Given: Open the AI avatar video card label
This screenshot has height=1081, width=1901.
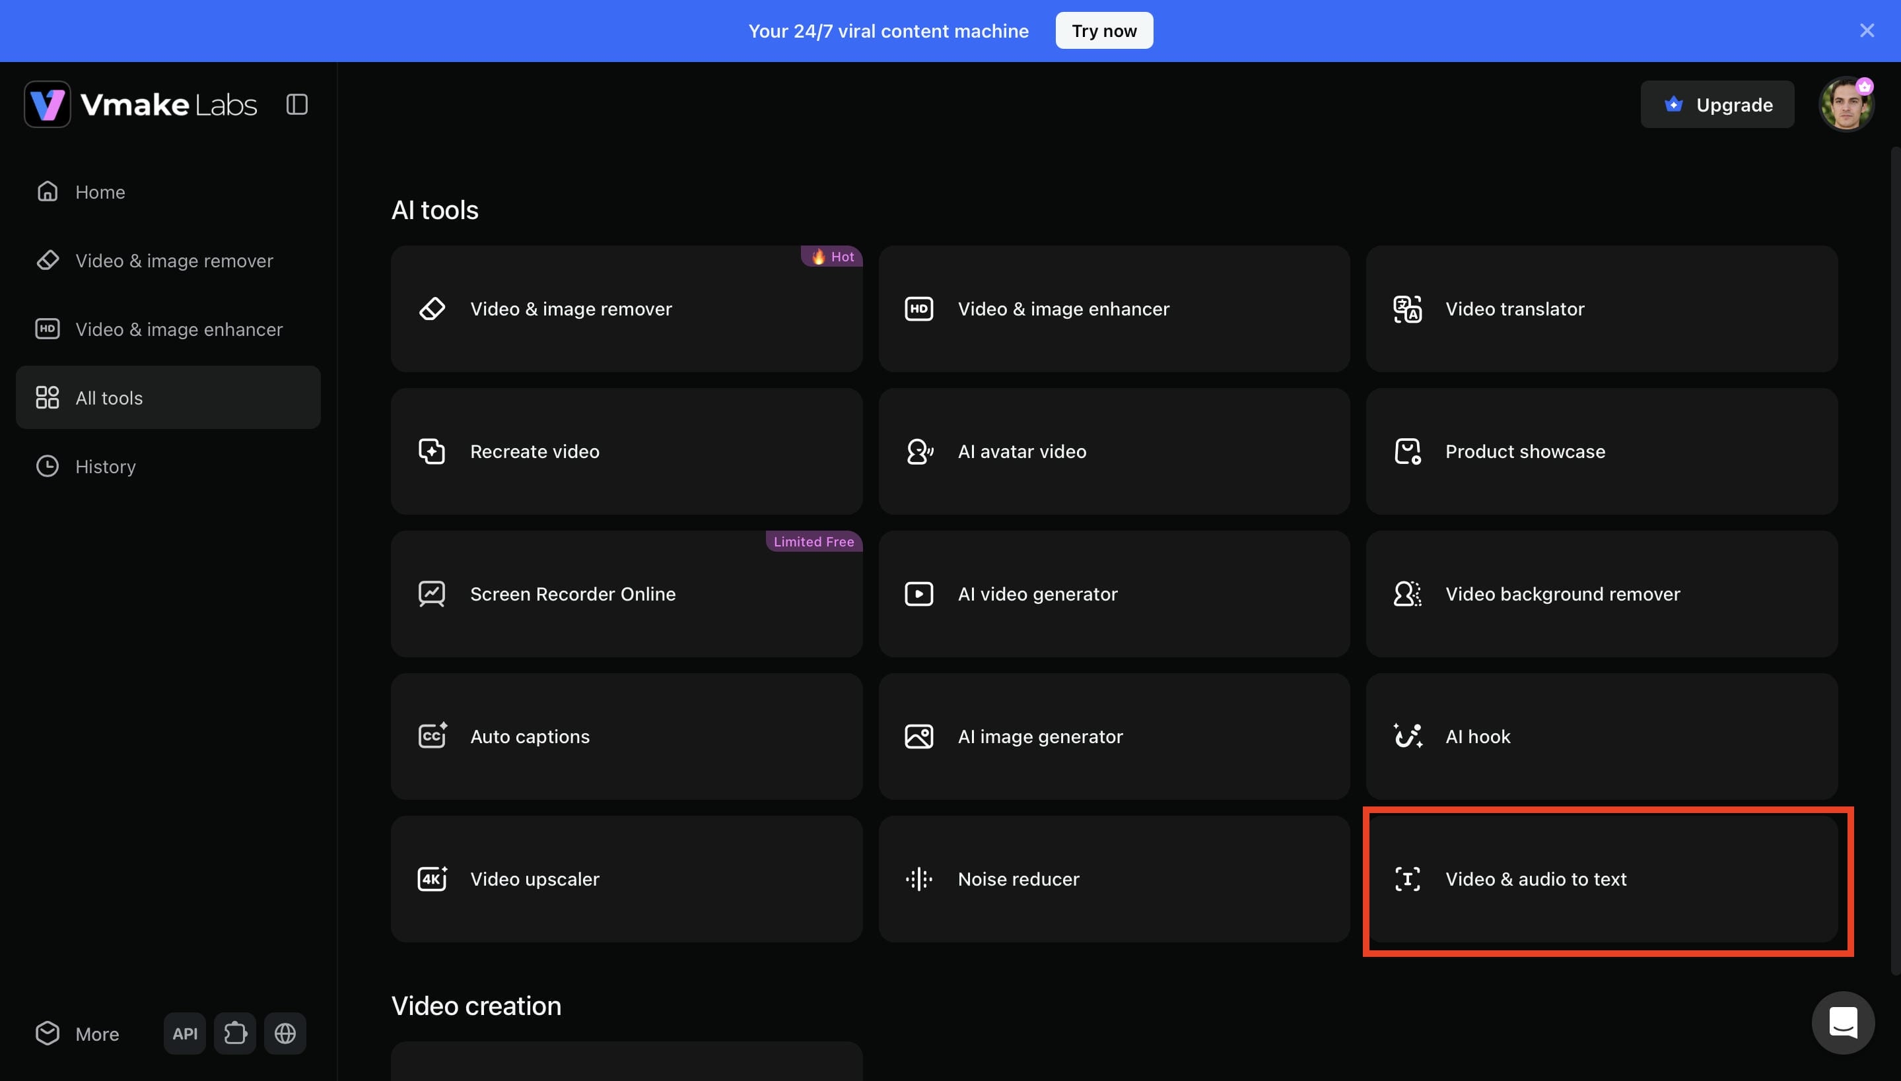Looking at the screenshot, I should (x=1022, y=451).
